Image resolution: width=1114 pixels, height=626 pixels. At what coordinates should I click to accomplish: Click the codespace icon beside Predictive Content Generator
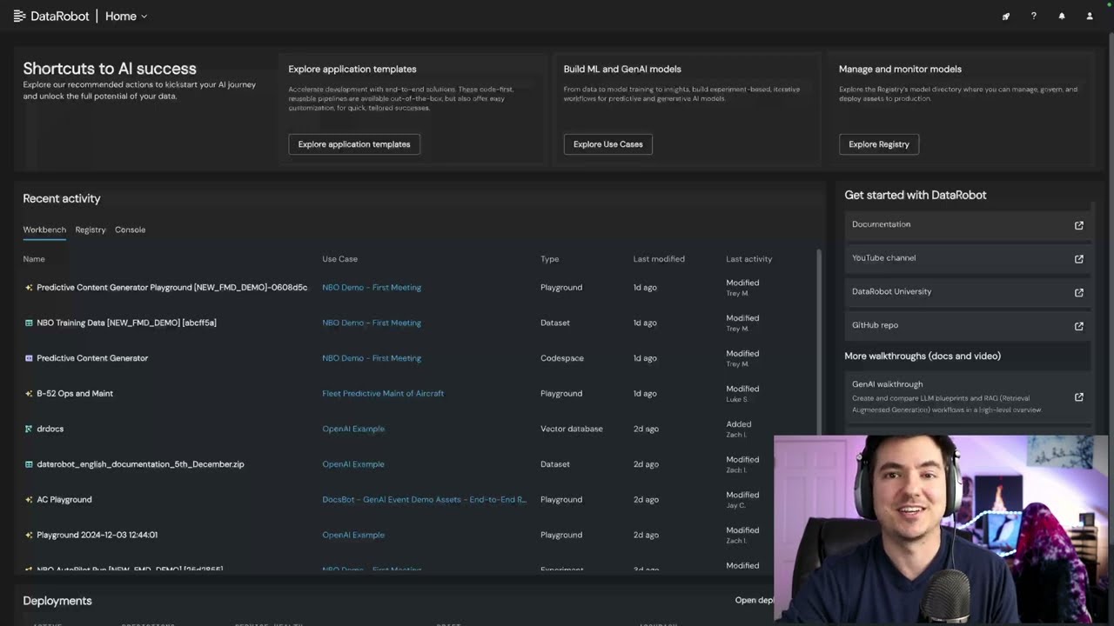click(29, 358)
